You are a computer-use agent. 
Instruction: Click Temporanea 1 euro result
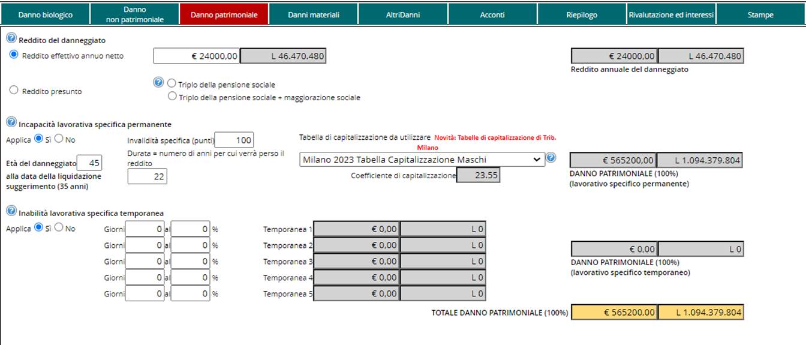(x=356, y=229)
